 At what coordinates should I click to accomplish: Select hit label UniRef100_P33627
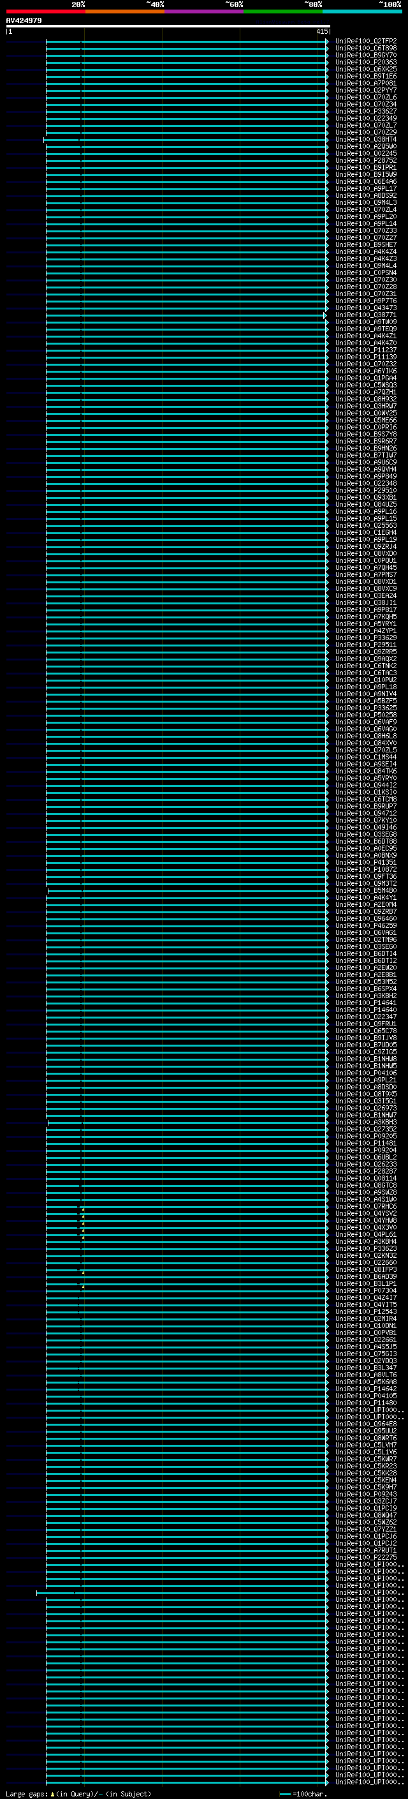366,111
